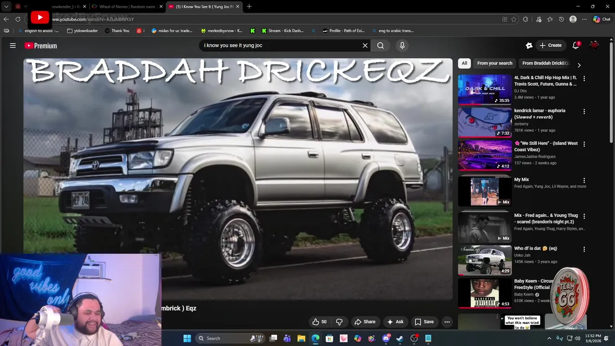Clear the YouTube search text
Viewport: 615px width, 346px height.
[x=365, y=46]
